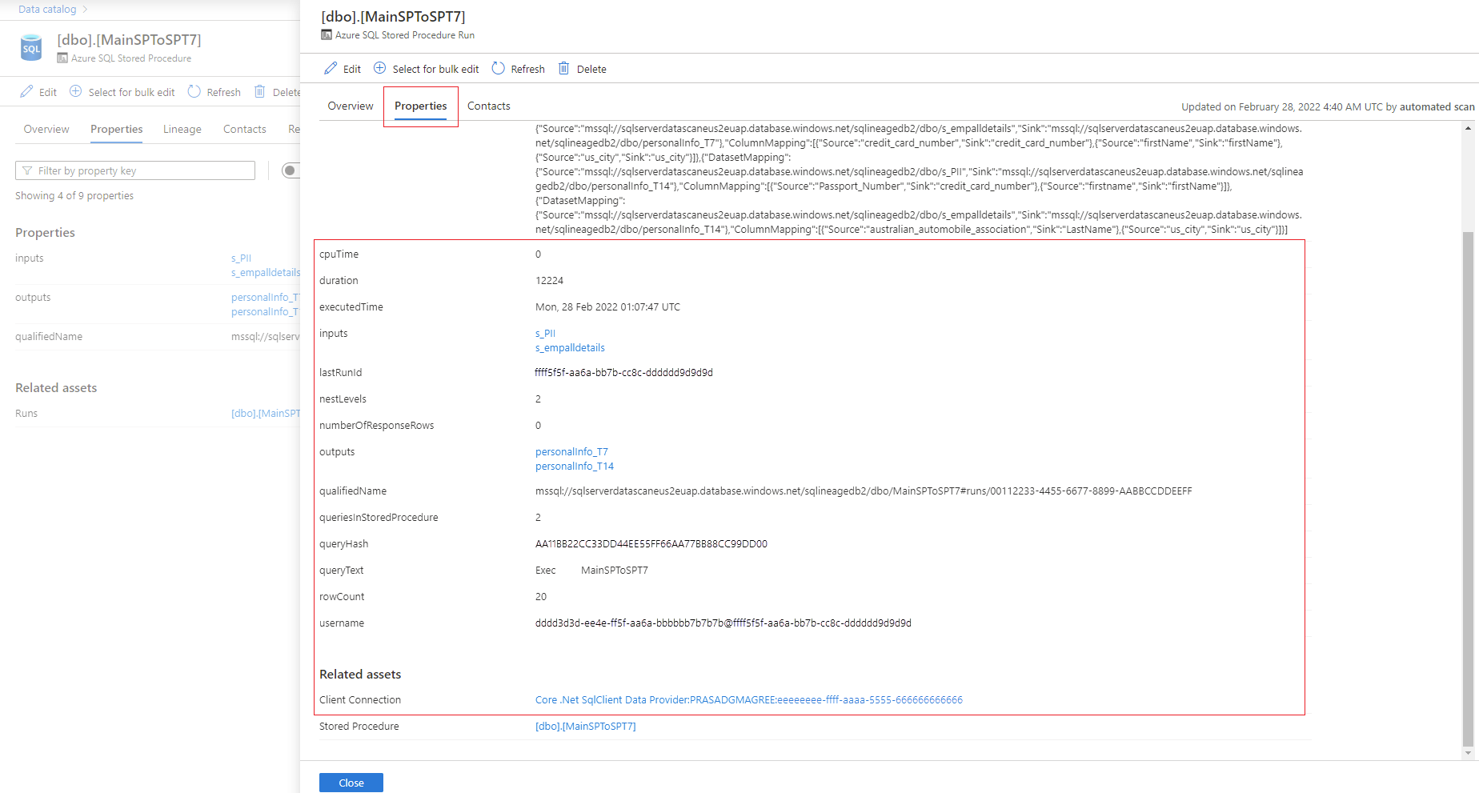
Task: Click Delete label in the run panel toolbar
Action: point(591,69)
